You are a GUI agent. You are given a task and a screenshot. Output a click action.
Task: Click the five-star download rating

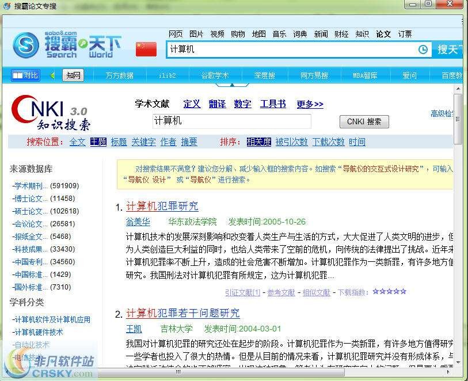tap(390, 291)
